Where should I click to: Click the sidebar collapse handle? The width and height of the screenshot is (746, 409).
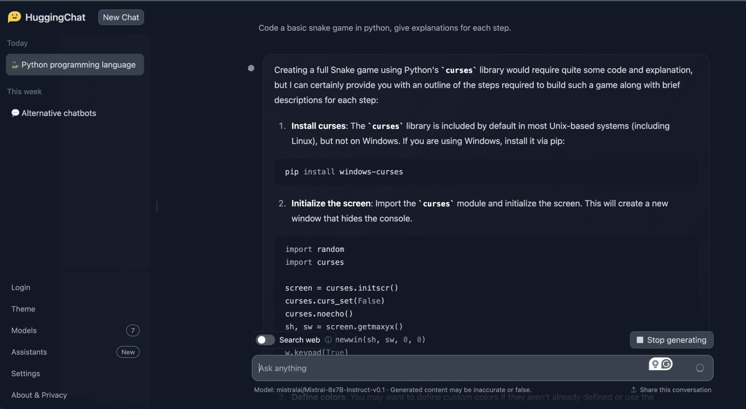[157, 206]
